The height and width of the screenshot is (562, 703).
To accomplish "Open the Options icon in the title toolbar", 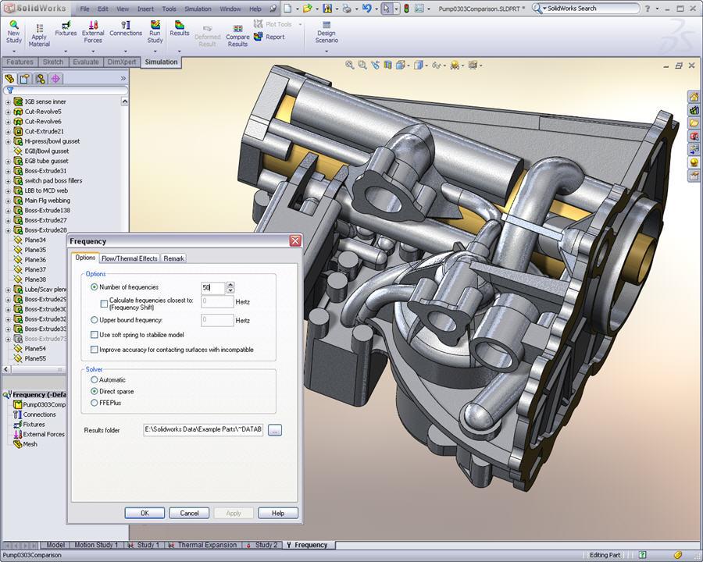I will point(419,8).
